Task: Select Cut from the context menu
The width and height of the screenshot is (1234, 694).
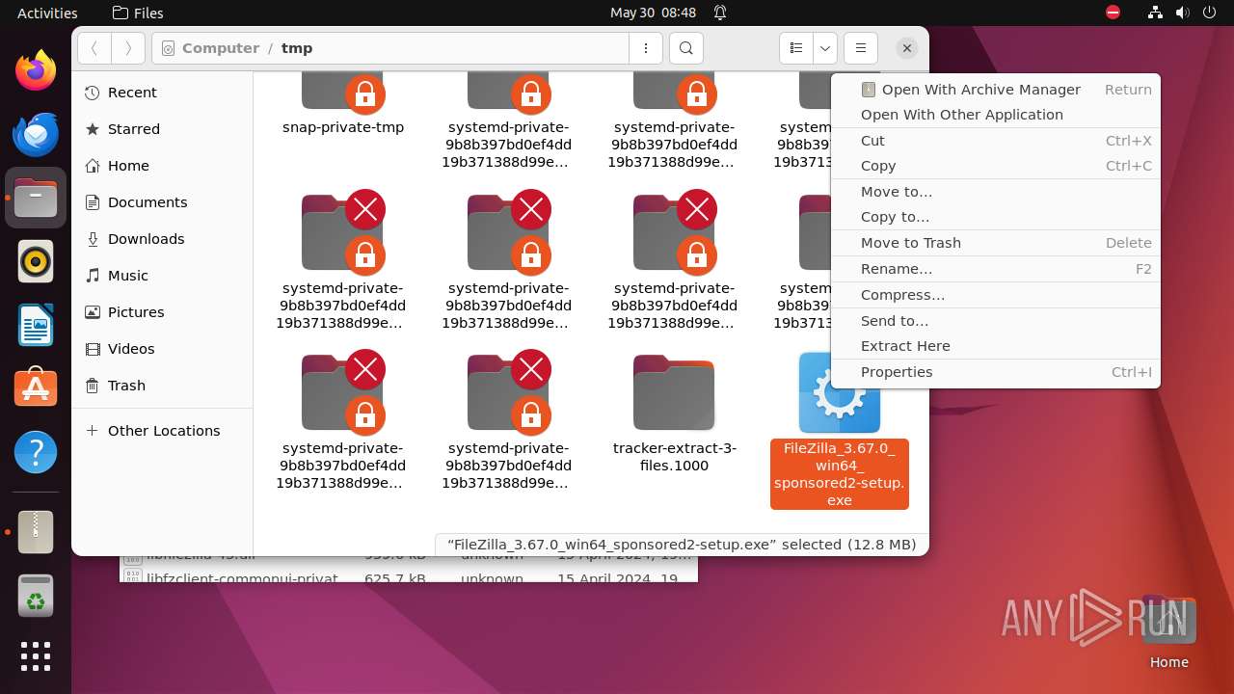Action: 996,141
